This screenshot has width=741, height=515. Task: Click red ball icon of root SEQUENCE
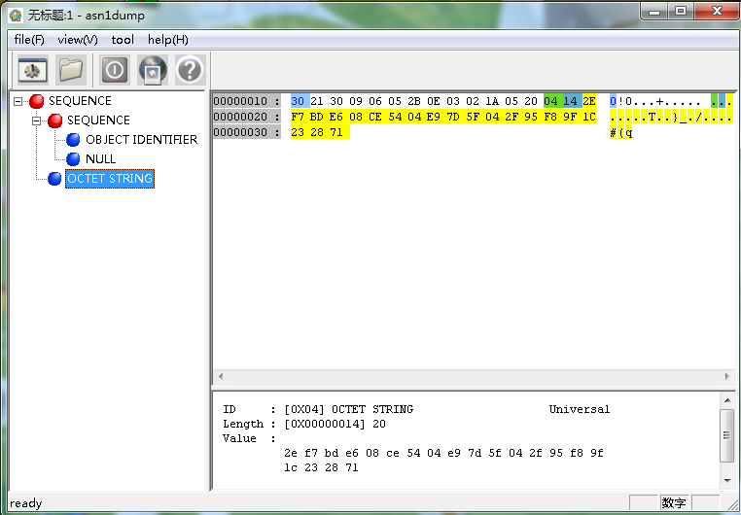point(36,101)
